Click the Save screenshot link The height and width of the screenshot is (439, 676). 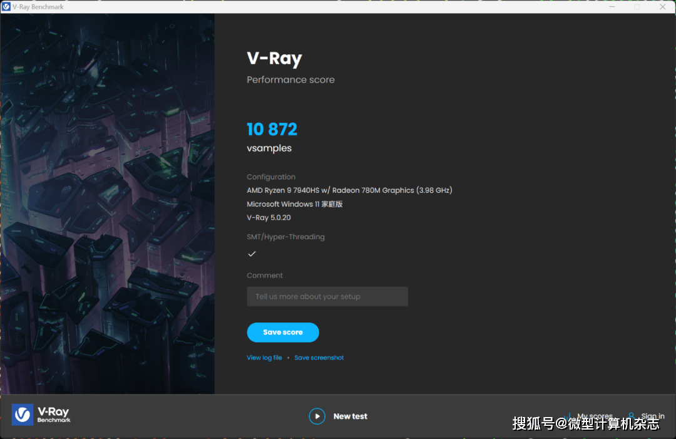point(319,358)
